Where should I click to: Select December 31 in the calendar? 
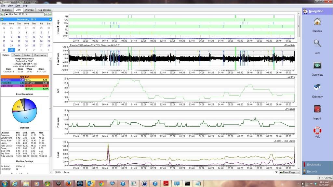[19, 50]
